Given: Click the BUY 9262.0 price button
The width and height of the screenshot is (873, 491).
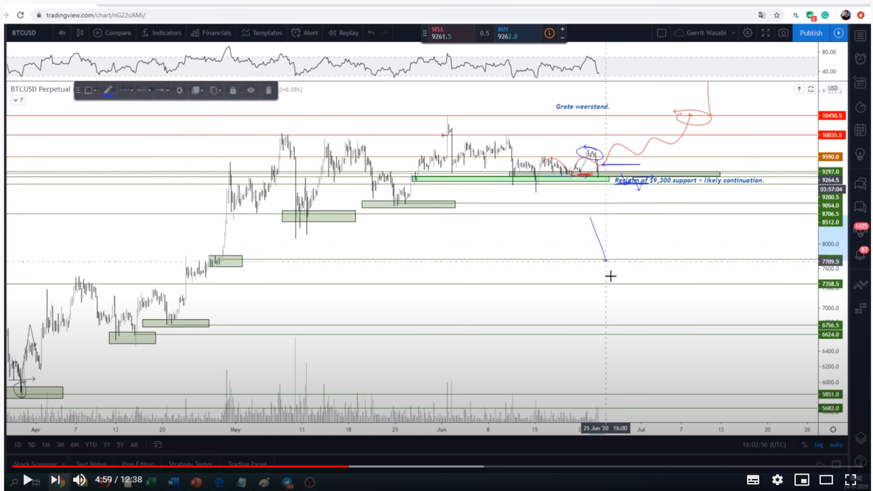Looking at the screenshot, I should click(517, 33).
